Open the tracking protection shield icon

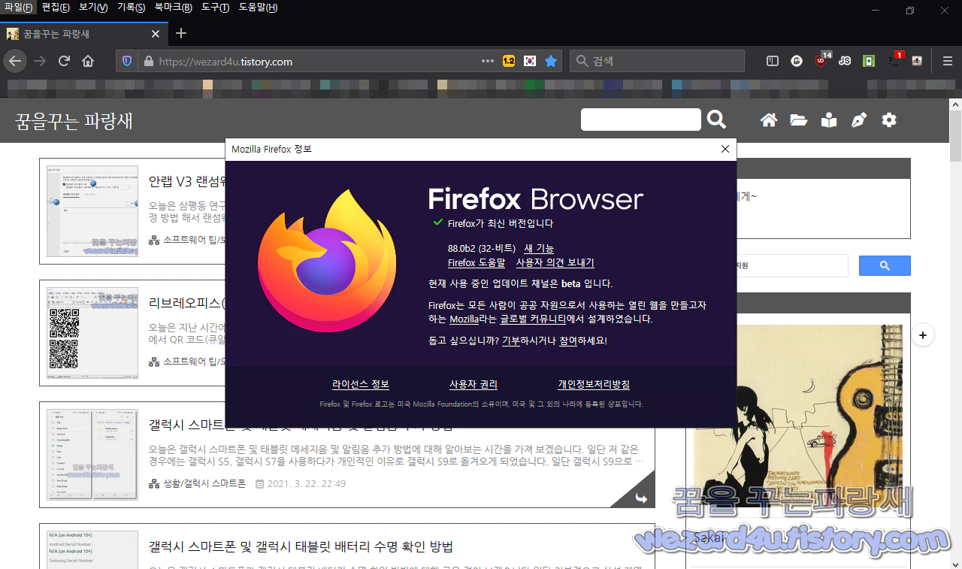pyautogui.click(x=127, y=61)
